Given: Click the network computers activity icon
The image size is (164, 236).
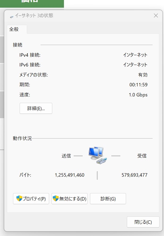Looking at the screenshot, I should click(97, 156).
